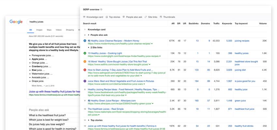Click position badge 5 for Eat This
The width and height of the screenshot is (277, 130).
click(85, 61)
